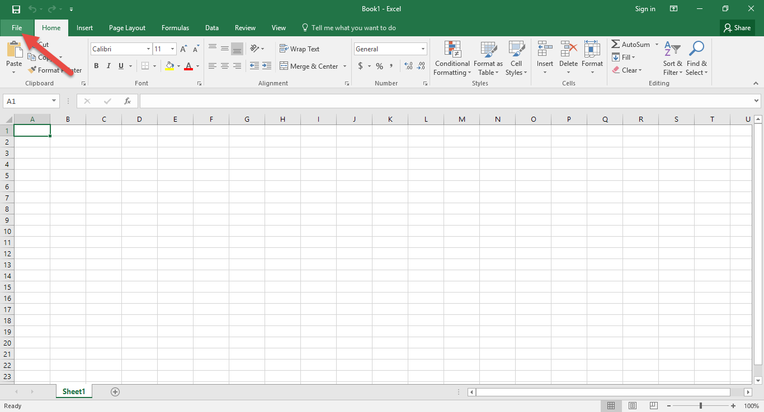This screenshot has height=412, width=764.
Task: Switch to Page Break Preview view
Action: point(653,406)
